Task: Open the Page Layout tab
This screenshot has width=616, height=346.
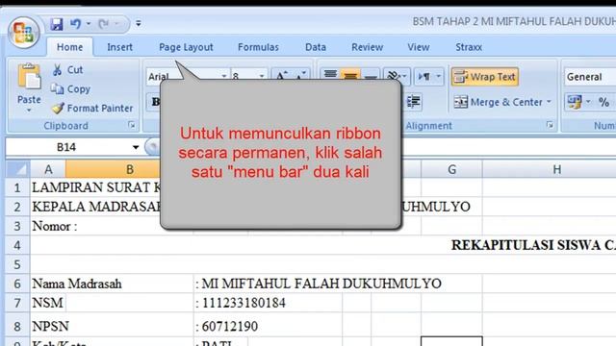Action: click(186, 47)
